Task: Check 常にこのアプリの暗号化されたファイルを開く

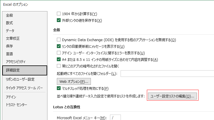Action: (59, 66)
